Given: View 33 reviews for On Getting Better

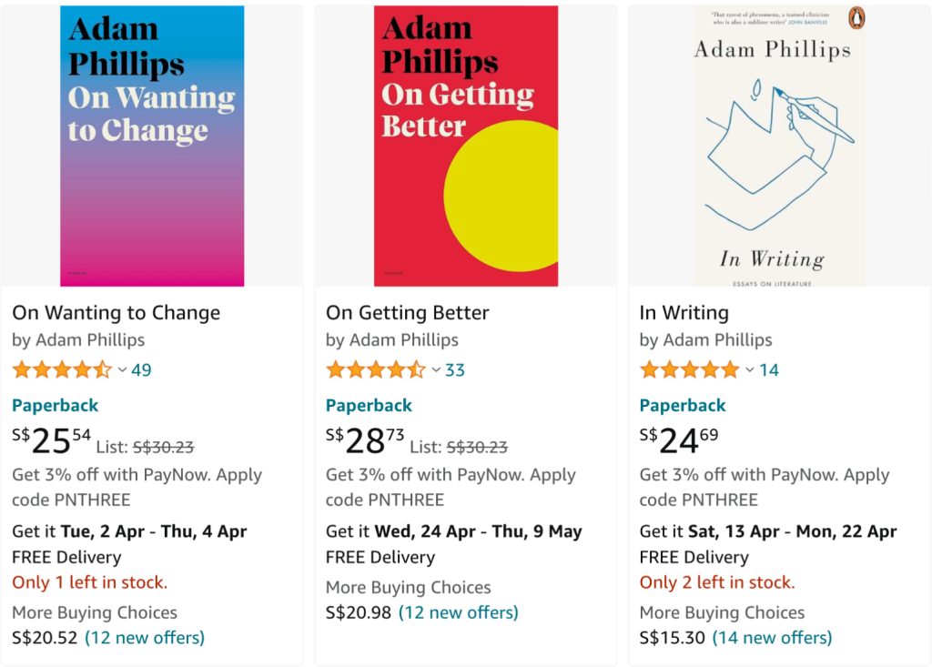Looking at the screenshot, I should pyautogui.click(x=455, y=369).
